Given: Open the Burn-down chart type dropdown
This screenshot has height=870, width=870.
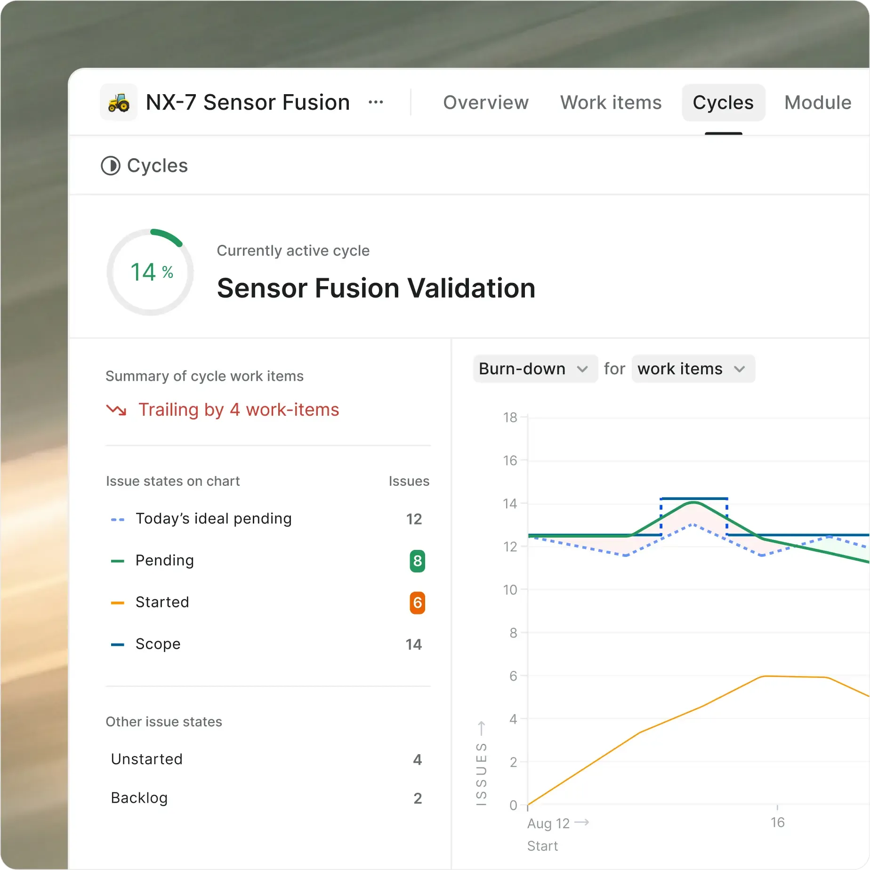Looking at the screenshot, I should [535, 369].
